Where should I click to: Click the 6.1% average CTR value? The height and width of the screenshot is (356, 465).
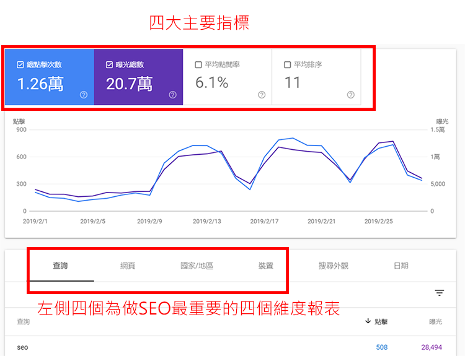(x=212, y=82)
